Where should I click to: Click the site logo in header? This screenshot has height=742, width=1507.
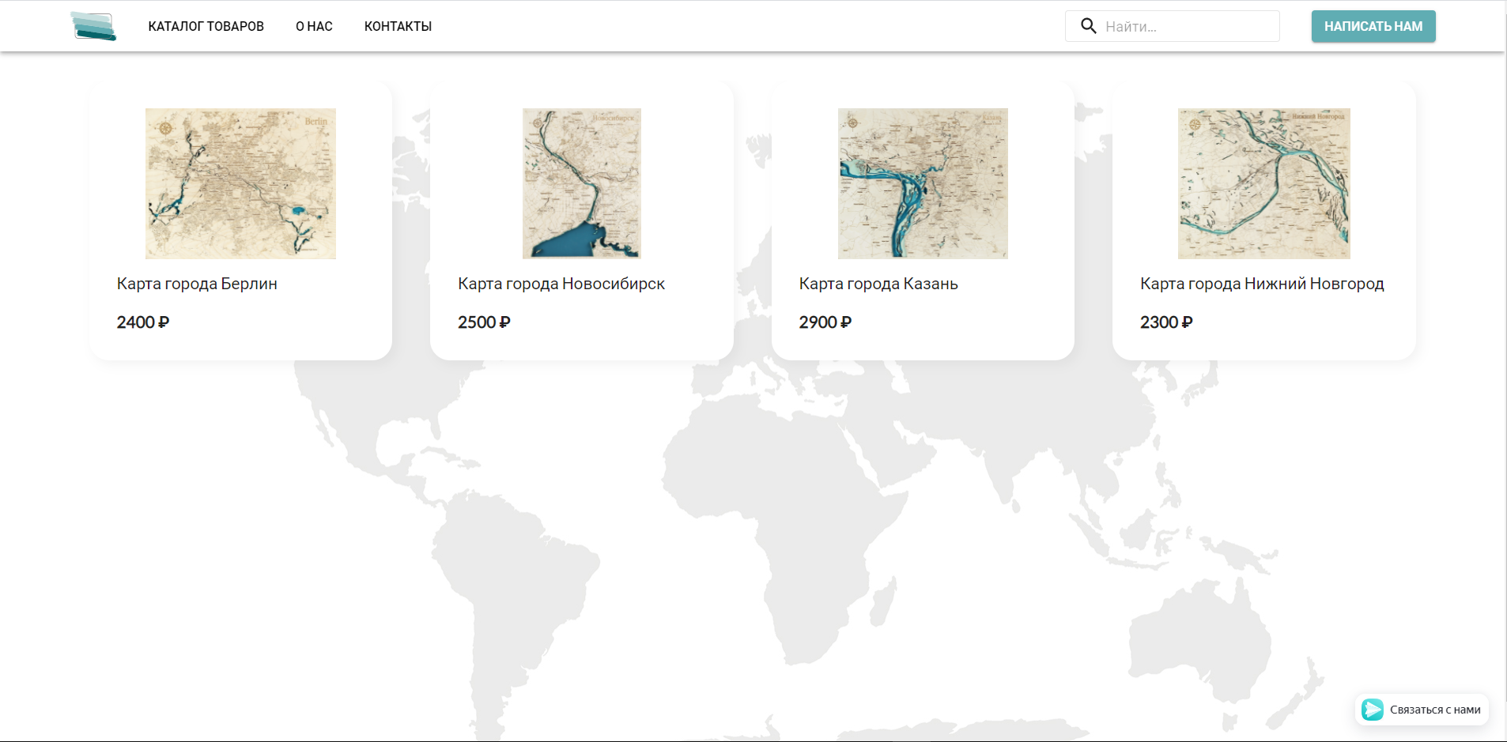[x=93, y=26]
